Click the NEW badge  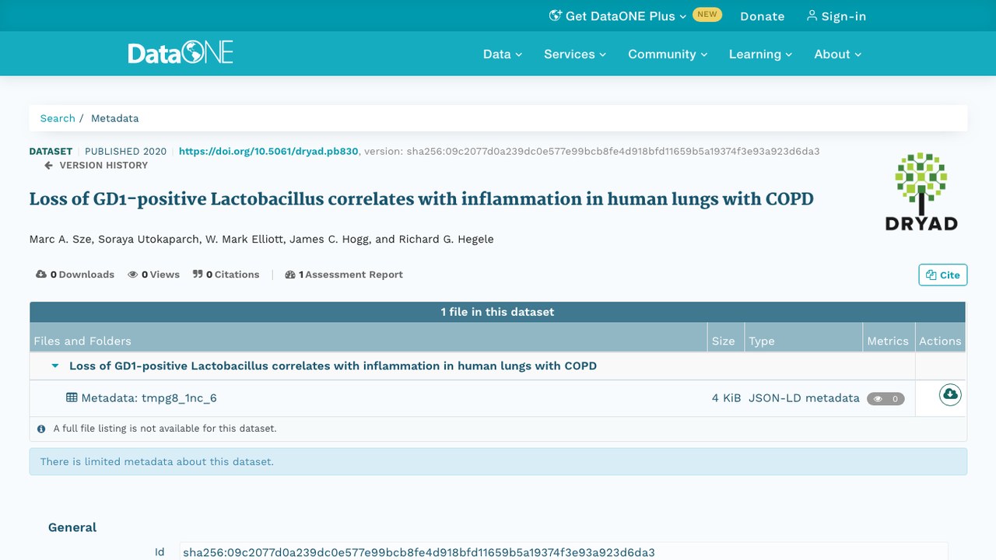(707, 15)
